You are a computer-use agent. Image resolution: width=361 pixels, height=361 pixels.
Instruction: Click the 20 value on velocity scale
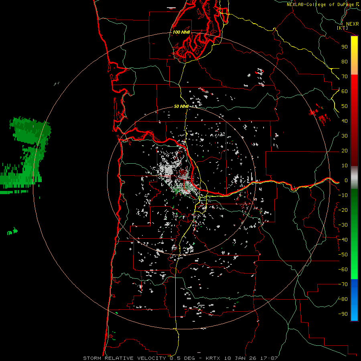[345, 151]
